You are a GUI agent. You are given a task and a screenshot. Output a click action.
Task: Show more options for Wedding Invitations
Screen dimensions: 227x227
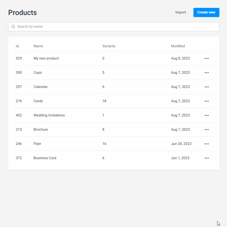206,115
